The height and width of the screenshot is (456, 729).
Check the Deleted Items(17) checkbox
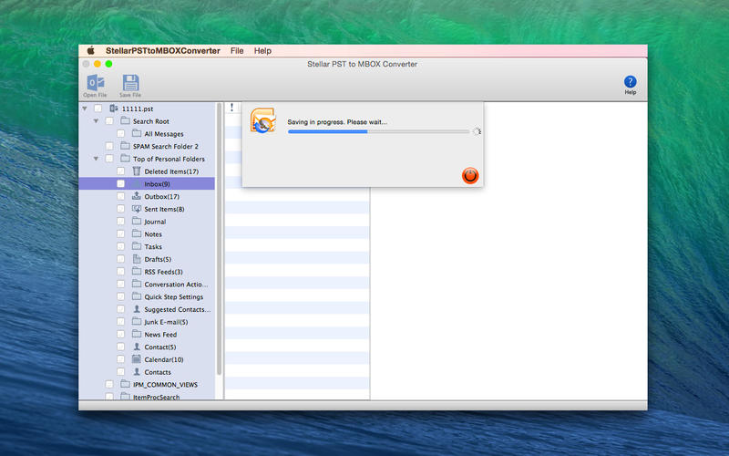pyautogui.click(x=121, y=171)
